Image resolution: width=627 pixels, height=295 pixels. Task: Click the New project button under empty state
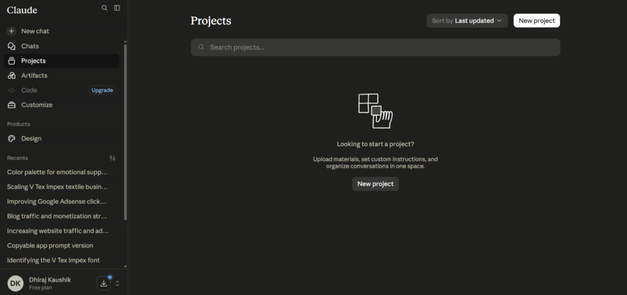(x=375, y=184)
